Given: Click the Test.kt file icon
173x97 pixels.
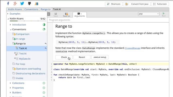Looking at the screenshot, I should pos(16,54).
